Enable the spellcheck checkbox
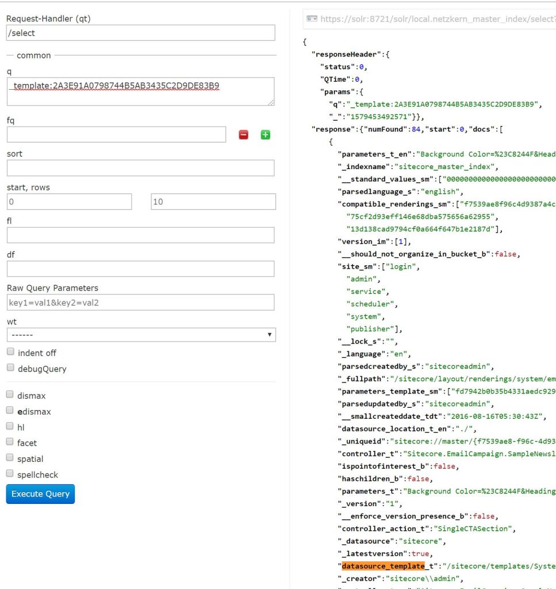Image resolution: width=556 pixels, height=589 pixels. click(x=10, y=474)
